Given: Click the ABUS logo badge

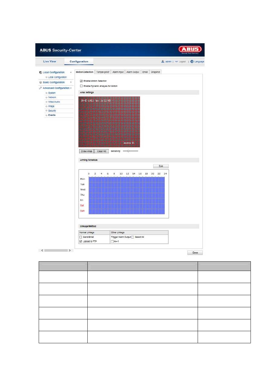Looking at the screenshot, I should pyautogui.click(x=190, y=50).
